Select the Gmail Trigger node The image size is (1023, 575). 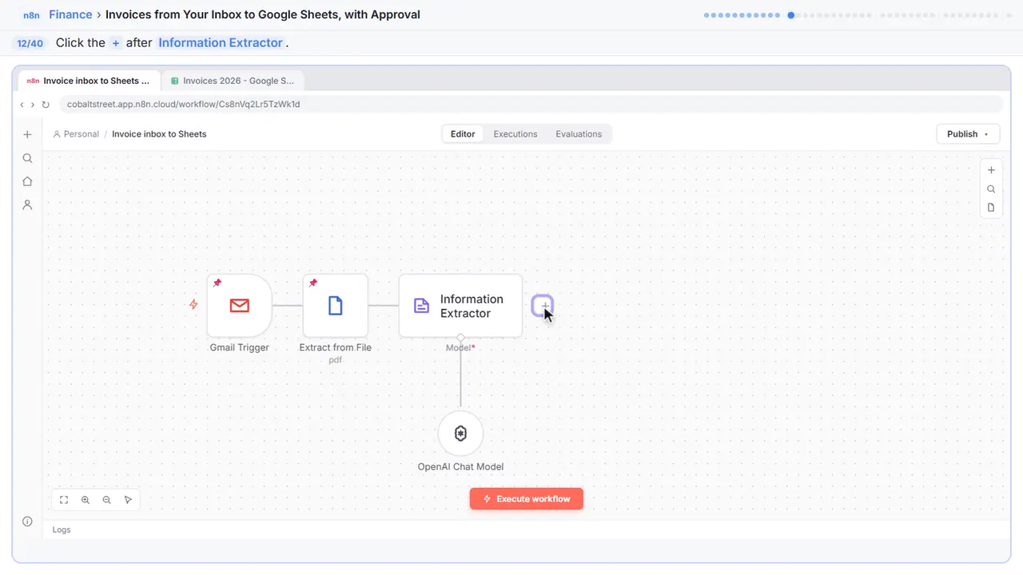239,305
